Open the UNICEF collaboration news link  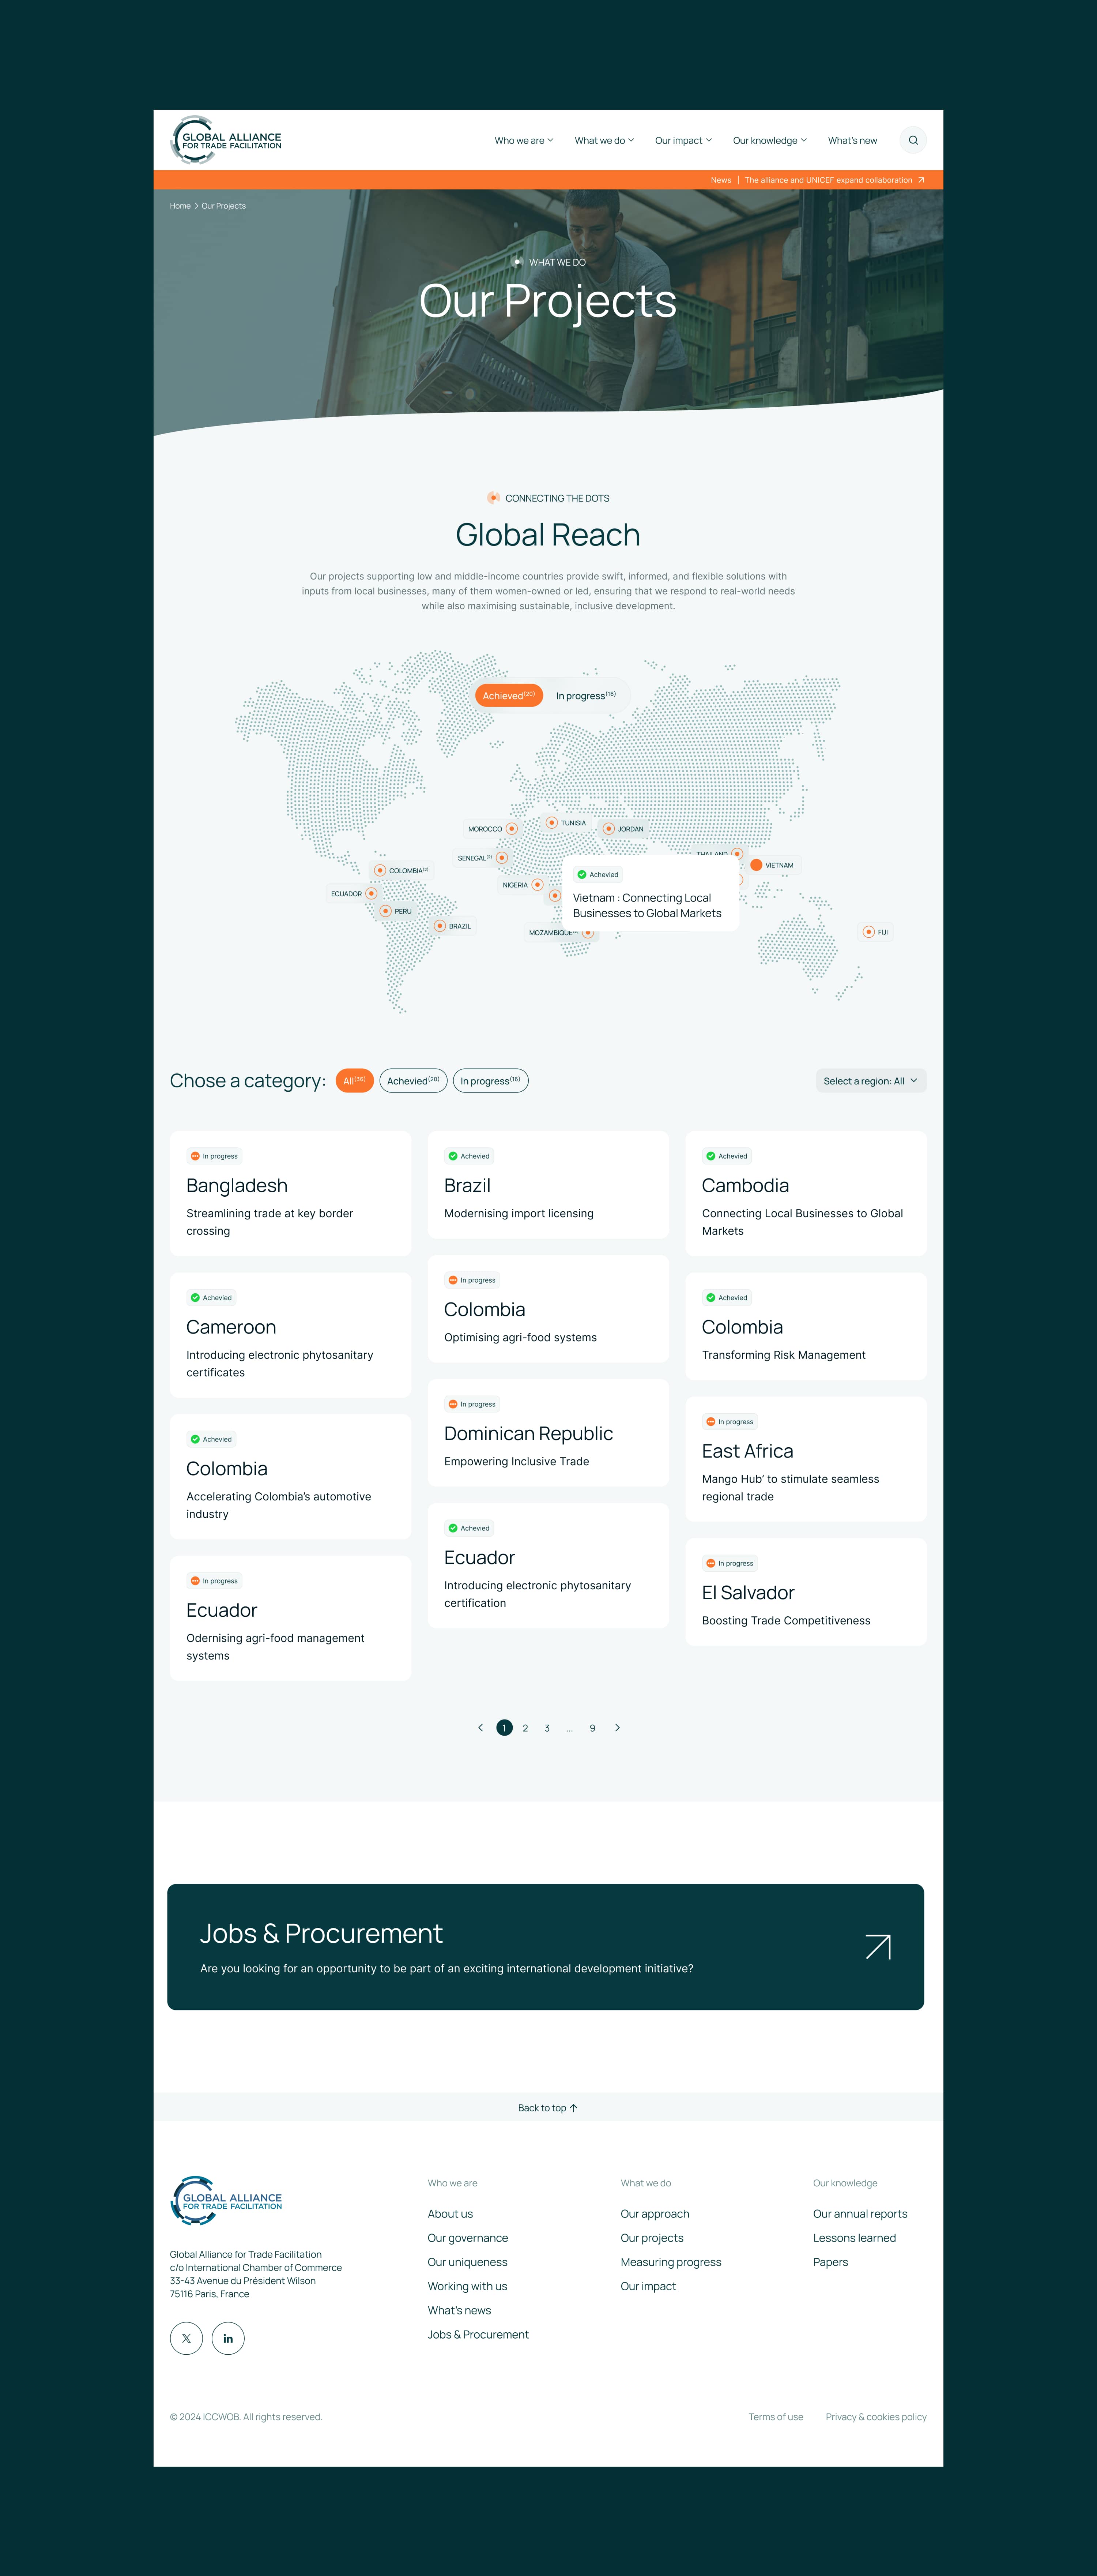828,180
